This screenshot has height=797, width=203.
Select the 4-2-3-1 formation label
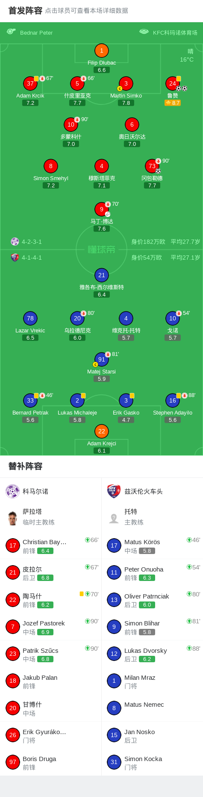point(32,242)
